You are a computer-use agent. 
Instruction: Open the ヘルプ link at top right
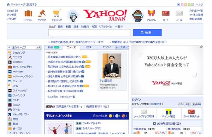pos(200,5)
